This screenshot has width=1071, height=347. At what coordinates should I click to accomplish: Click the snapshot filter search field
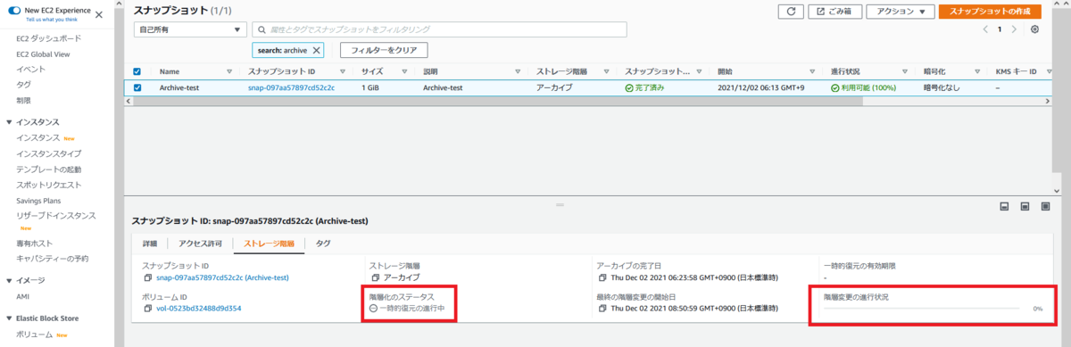click(439, 29)
